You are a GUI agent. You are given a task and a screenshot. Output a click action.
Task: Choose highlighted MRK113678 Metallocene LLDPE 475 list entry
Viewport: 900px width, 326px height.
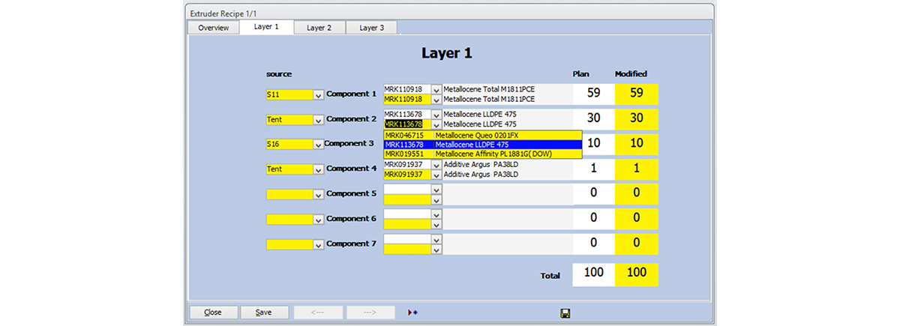pyautogui.click(x=482, y=144)
